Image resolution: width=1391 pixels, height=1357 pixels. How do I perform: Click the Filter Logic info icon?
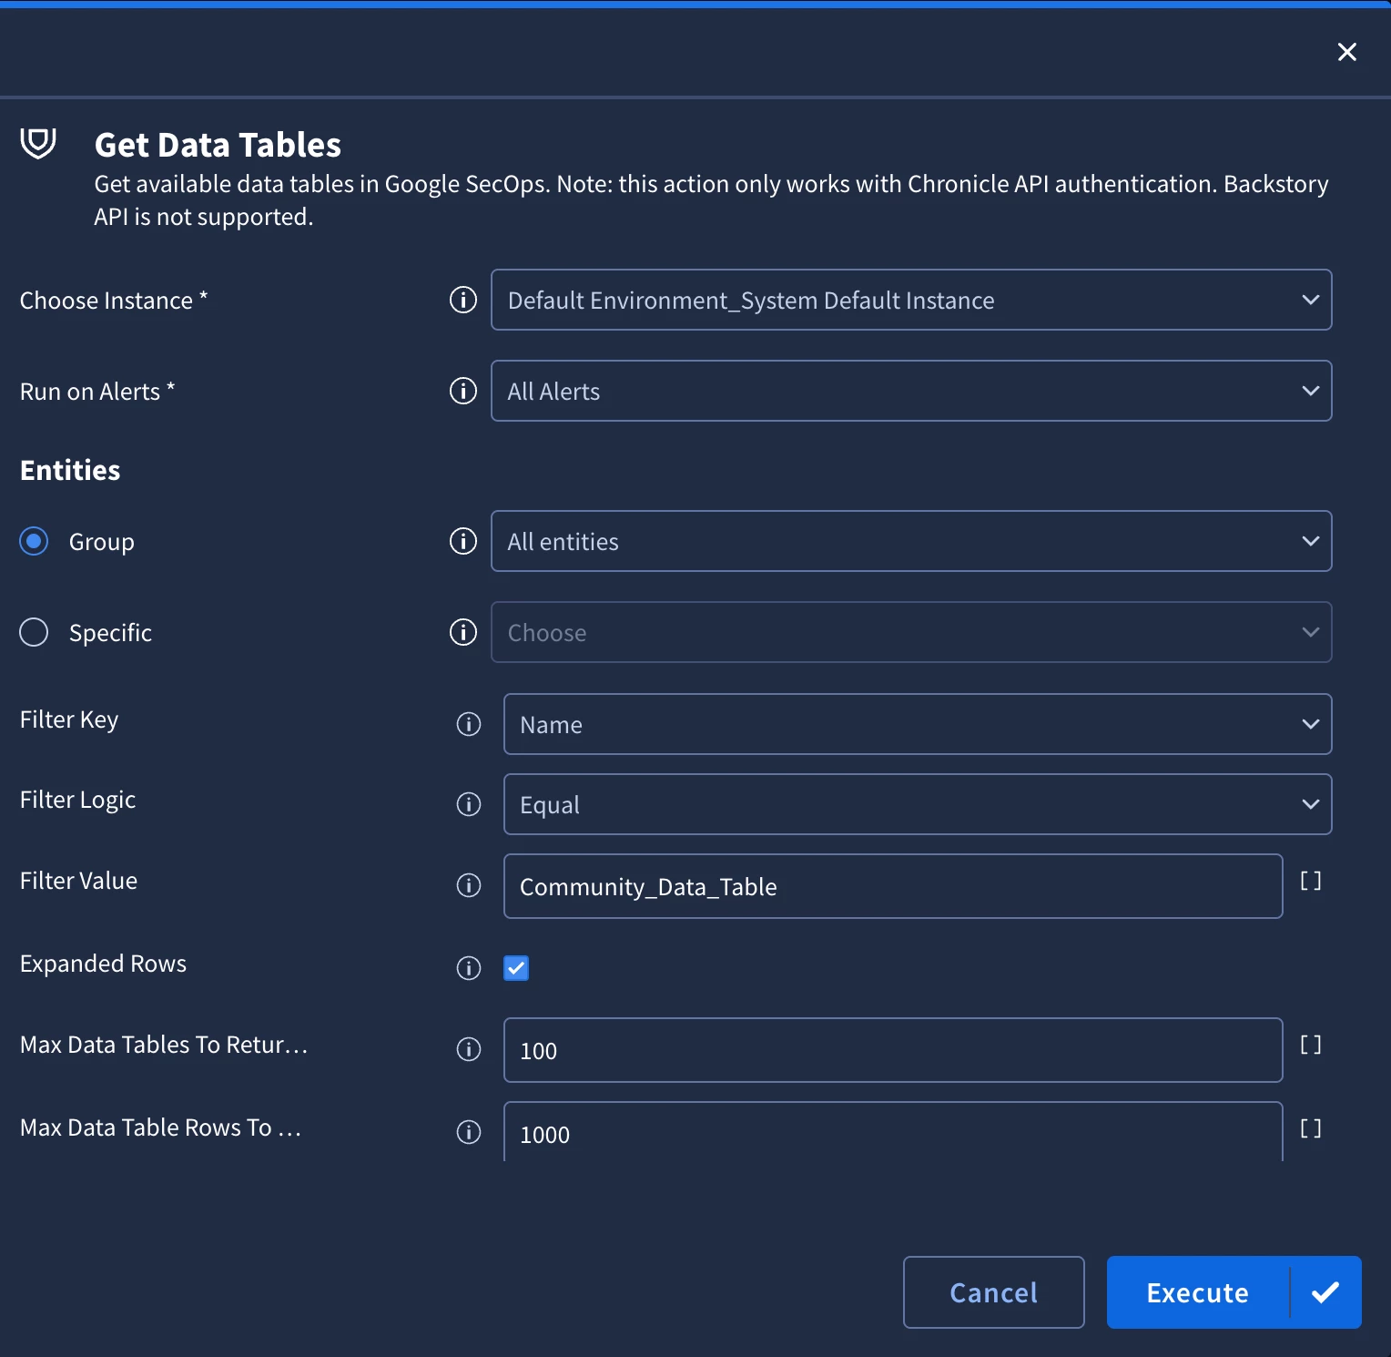click(x=469, y=804)
